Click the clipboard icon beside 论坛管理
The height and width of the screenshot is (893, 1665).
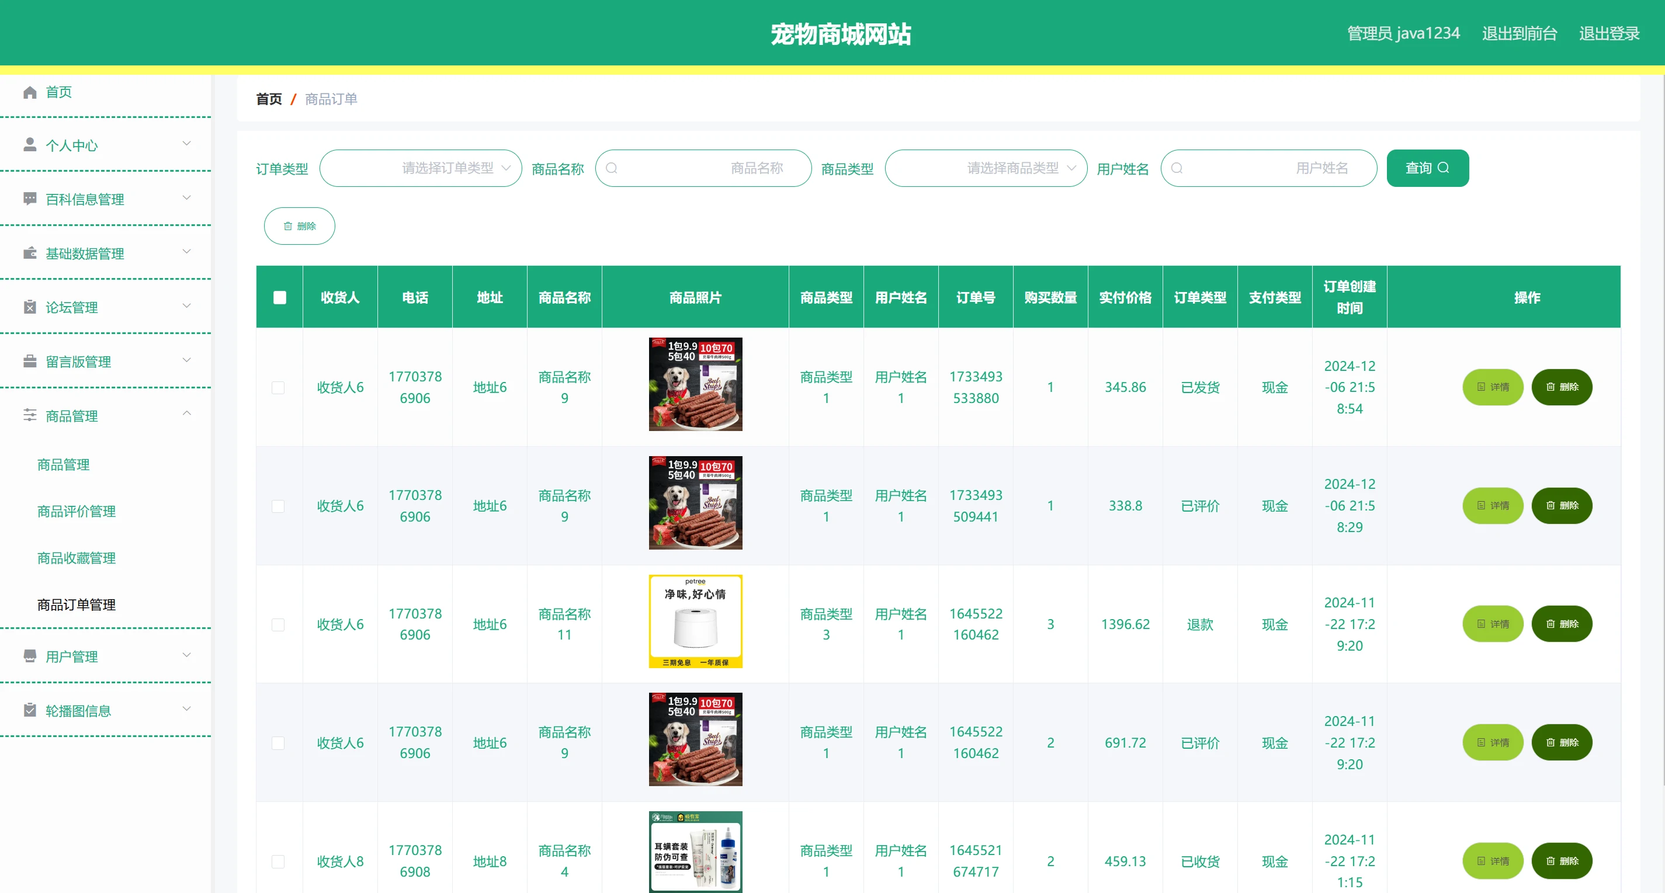point(30,307)
